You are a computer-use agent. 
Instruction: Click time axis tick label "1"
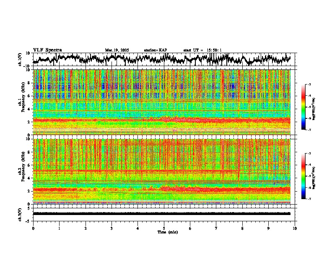click(59, 228)
